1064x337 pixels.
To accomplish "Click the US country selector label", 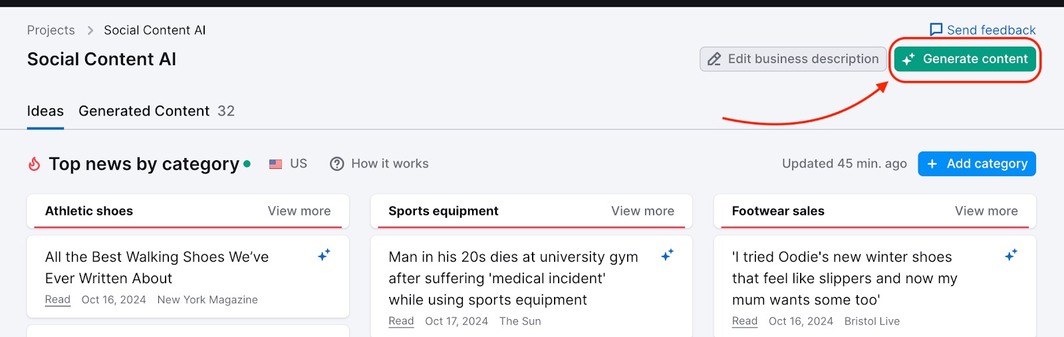I will 299,164.
